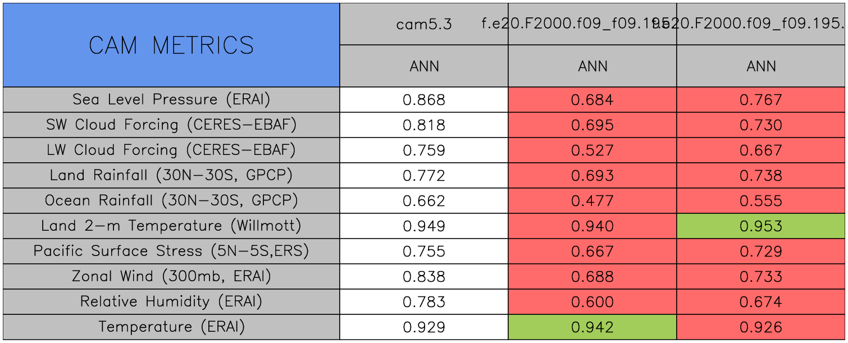This screenshot has height=343, width=848.
Task: Click the Pacific Surface Stress (5N-5S,ERS) label
Action: (171, 251)
